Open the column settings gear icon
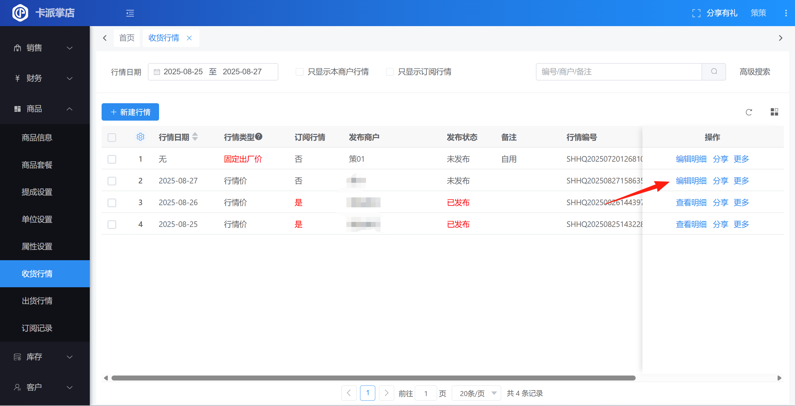The height and width of the screenshot is (406, 795). click(x=140, y=137)
